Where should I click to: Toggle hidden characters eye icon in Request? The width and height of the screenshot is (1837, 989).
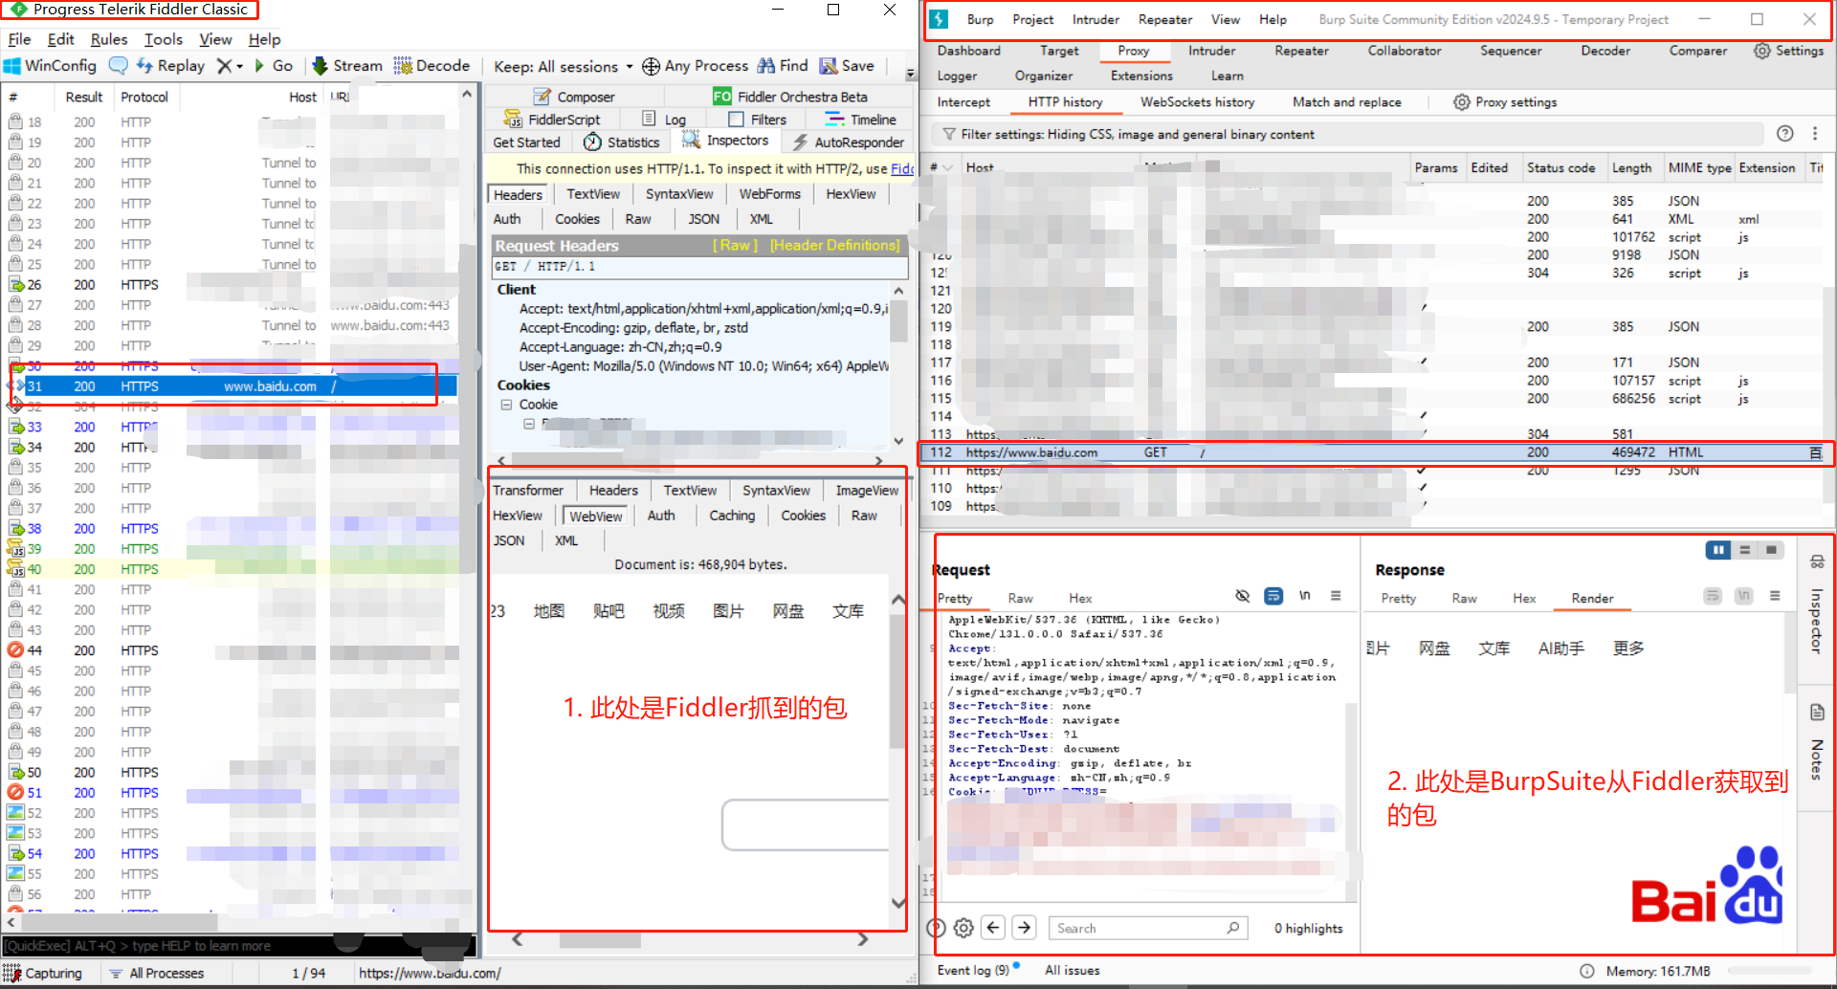[x=1242, y=596]
